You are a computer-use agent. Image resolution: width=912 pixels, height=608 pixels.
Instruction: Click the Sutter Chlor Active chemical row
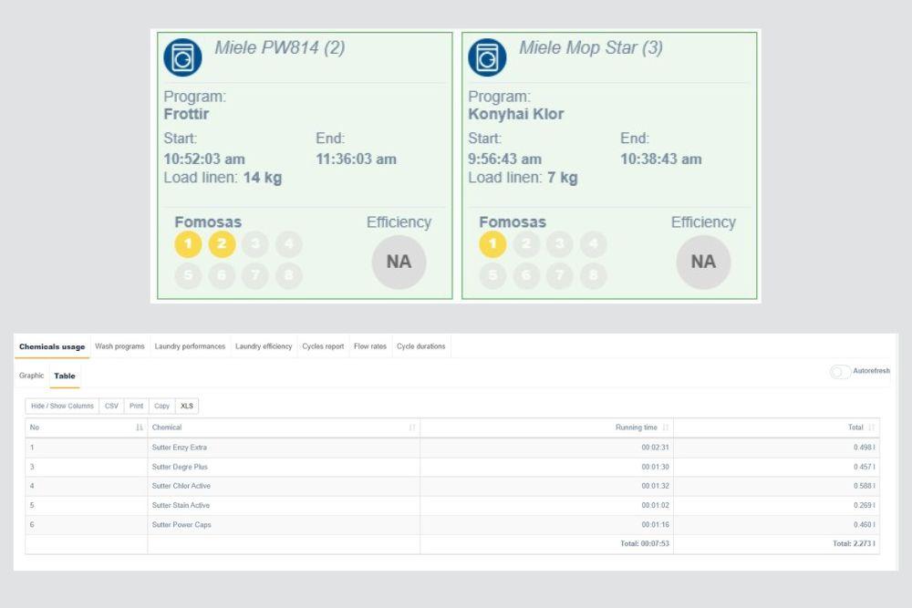[x=452, y=486]
